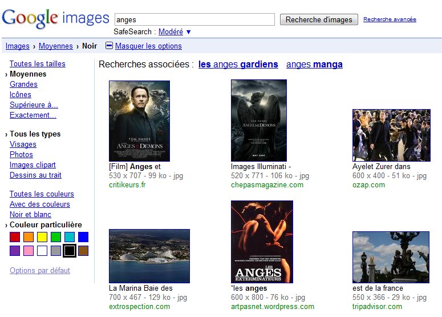
Task: Click the selected Moyennes size entry
Action: tap(28, 74)
